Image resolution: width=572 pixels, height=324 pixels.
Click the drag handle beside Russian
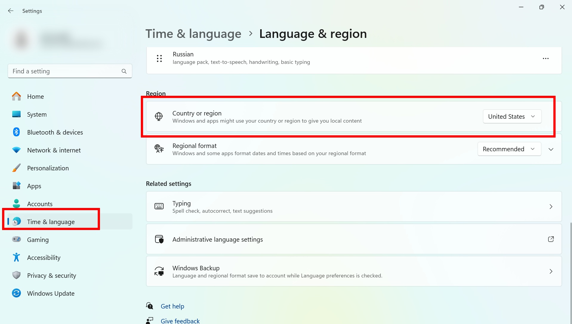(159, 58)
